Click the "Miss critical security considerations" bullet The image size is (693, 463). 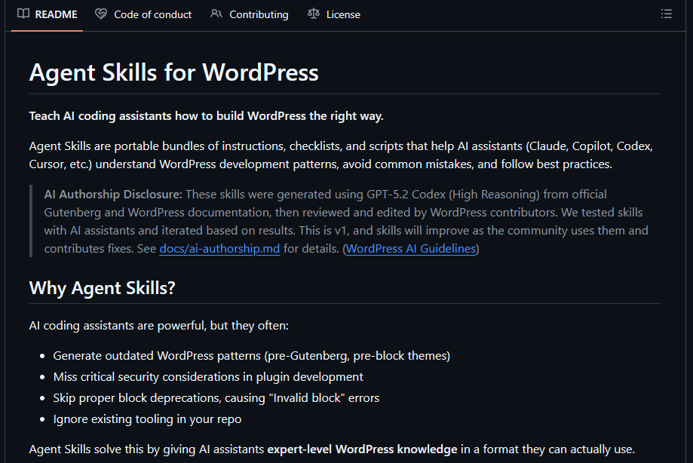pos(208,376)
